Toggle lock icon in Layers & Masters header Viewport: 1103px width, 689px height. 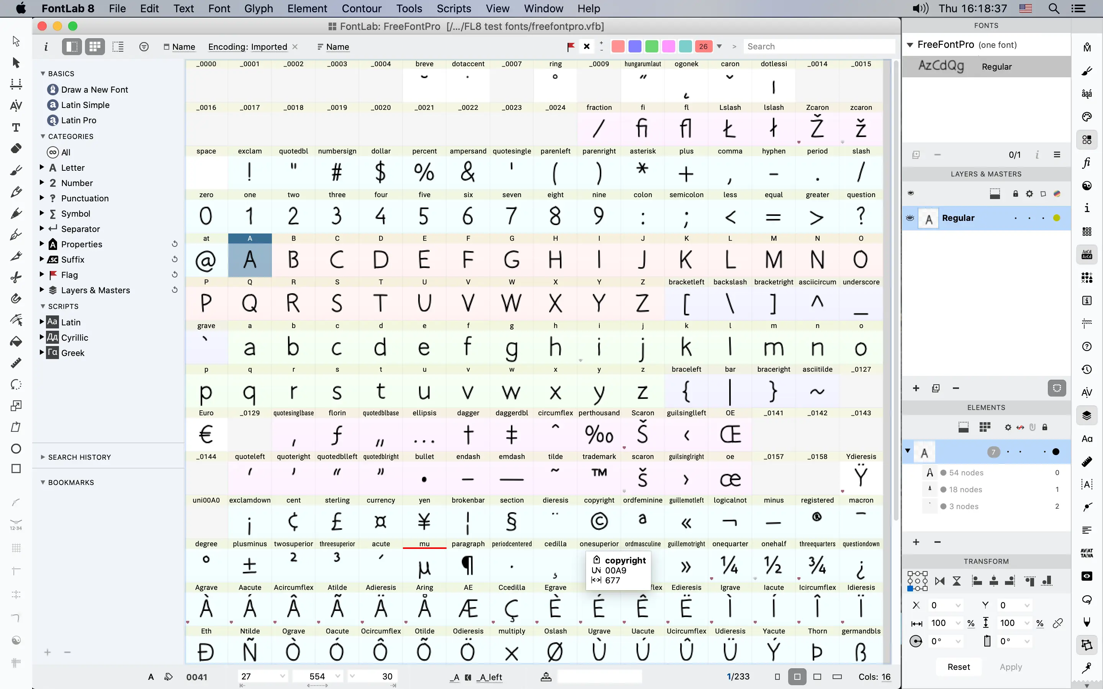pos(1016,194)
